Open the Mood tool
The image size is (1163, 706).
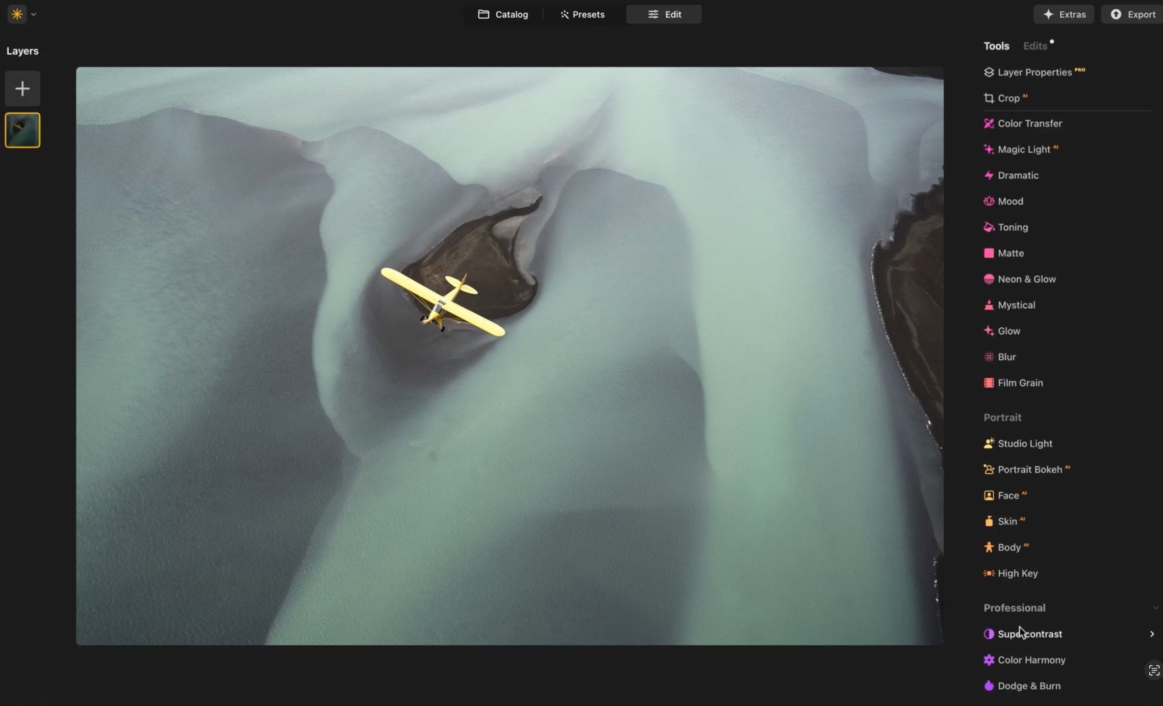(x=1003, y=201)
